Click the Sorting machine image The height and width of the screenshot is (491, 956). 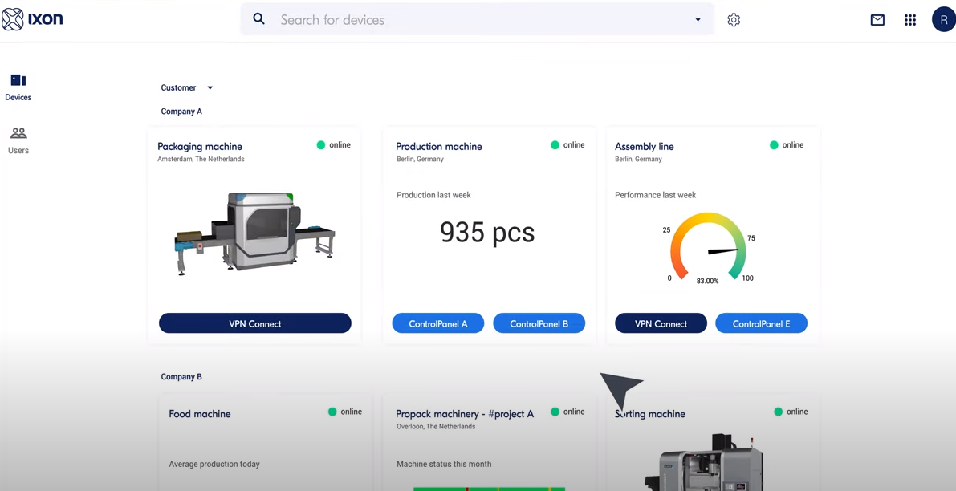point(705,462)
